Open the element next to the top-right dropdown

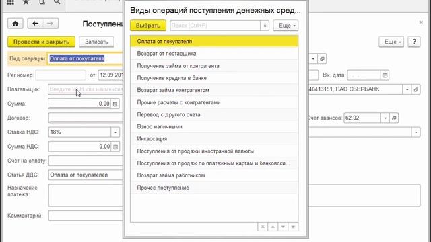click(x=322, y=58)
